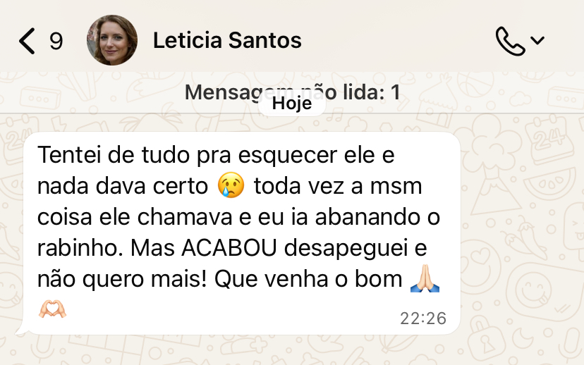Viewport: 584px width, 365px height.
Task: Open the contact's round profile photo
Action: pyautogui.click(x=112, y=40)
